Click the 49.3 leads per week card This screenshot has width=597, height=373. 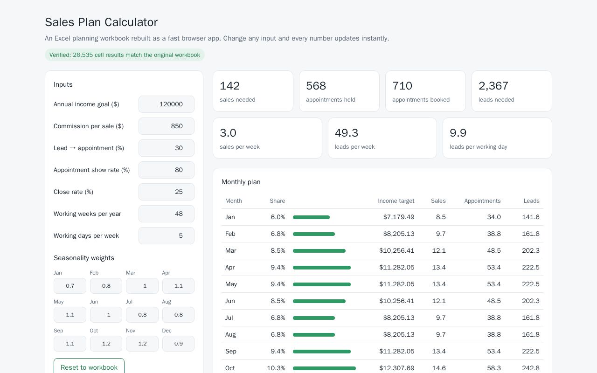click(x=382, y=138)
